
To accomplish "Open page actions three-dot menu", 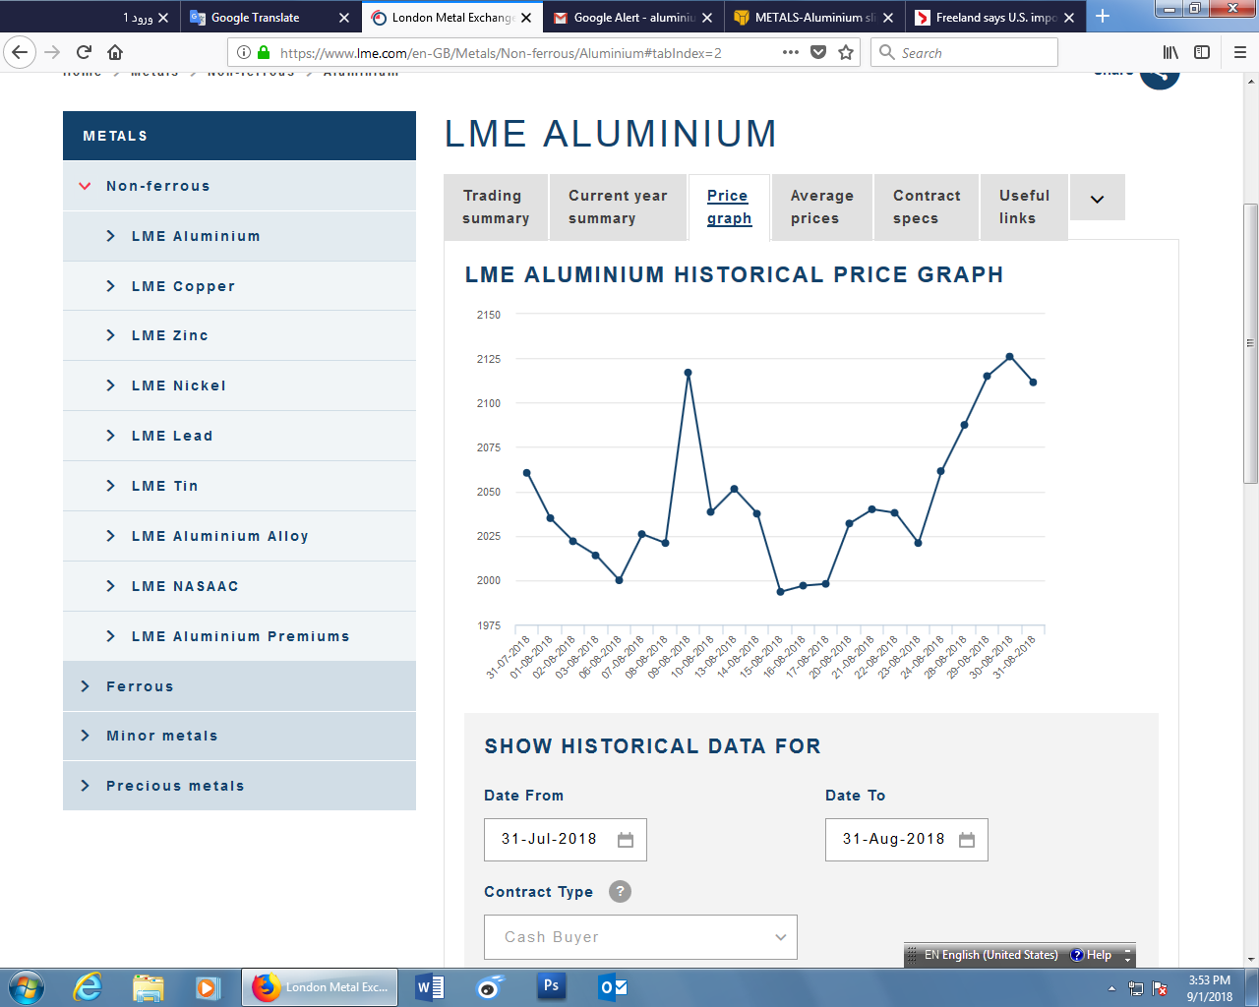I will tap(791, 52).
